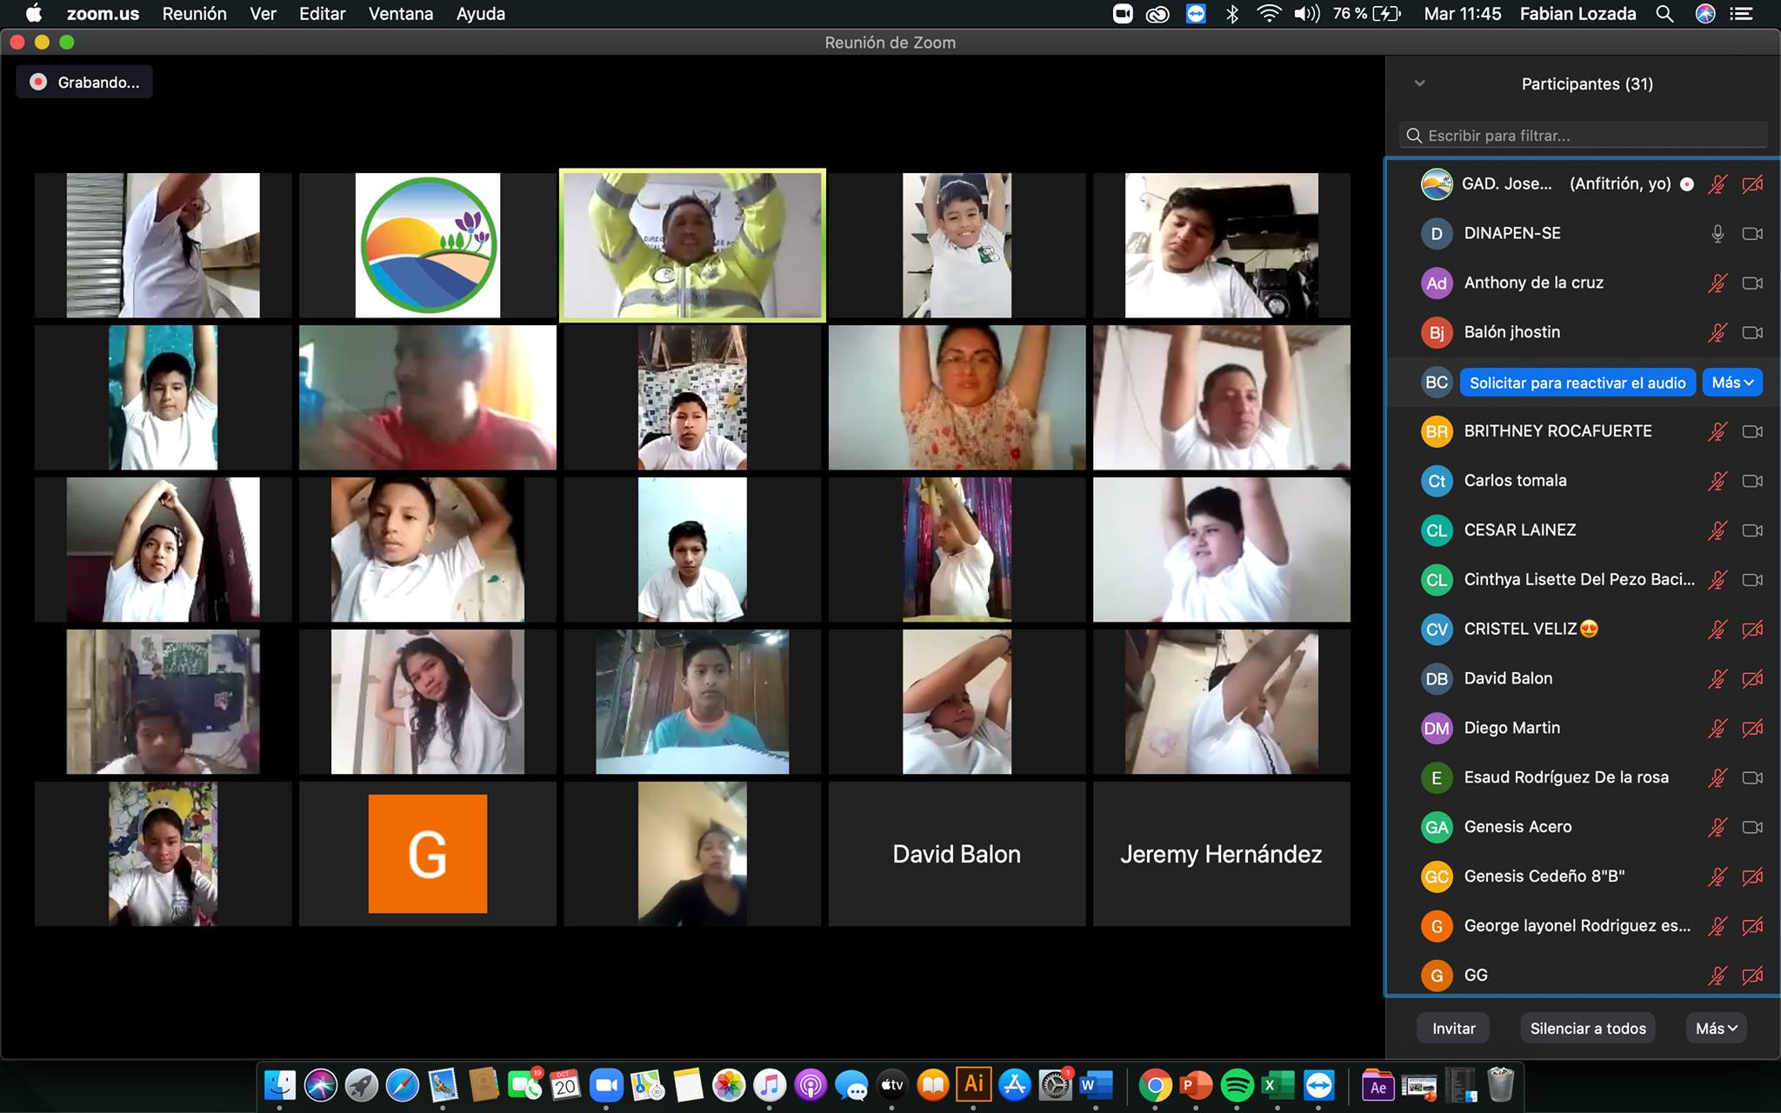Select the highlighted speaker video in yellow jacket
This screenshot has width=1781, height=1113.
coord(692,245)
